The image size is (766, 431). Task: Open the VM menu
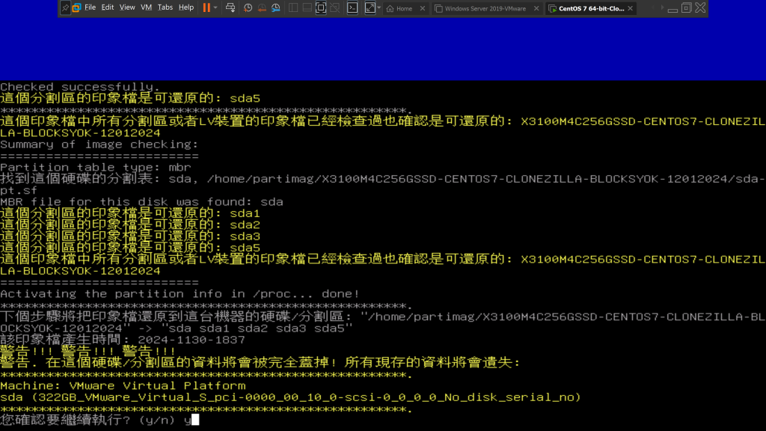tap(147, 7)
